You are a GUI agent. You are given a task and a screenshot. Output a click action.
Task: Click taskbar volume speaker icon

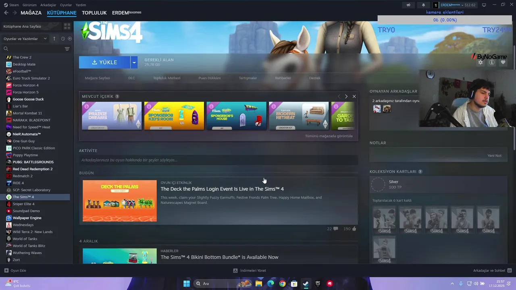(475, 284)
